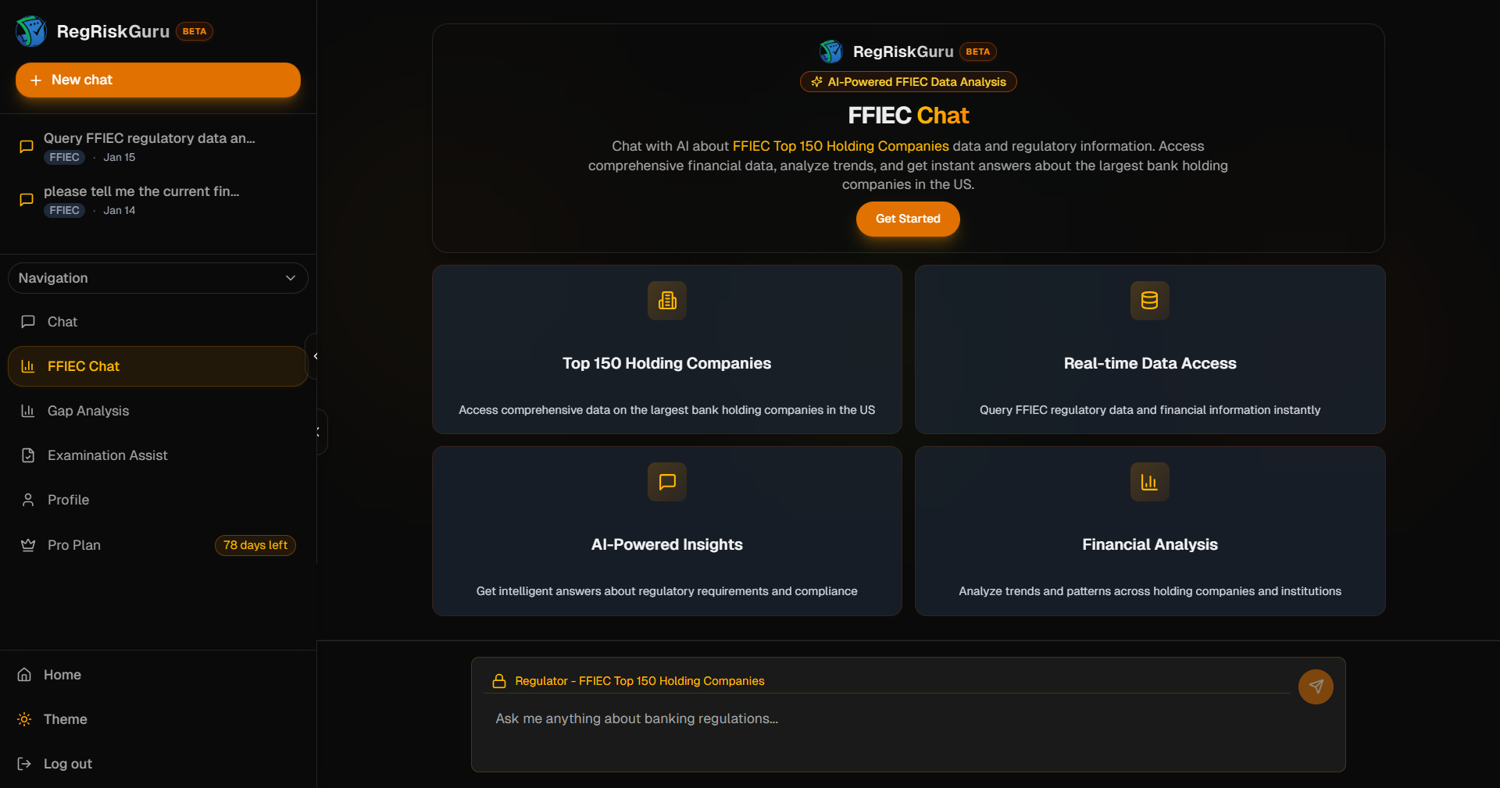Click the RegRiskGuru globe logo

[x=30, y=31]
